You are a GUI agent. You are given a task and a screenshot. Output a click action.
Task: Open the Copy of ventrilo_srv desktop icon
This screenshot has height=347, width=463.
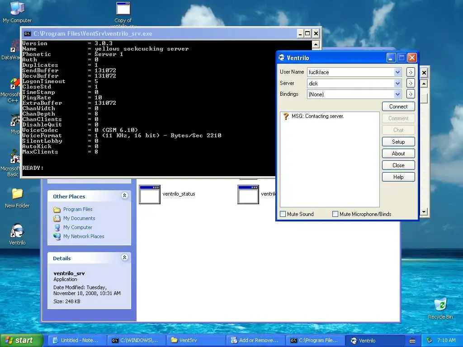[x=123, y=13]
